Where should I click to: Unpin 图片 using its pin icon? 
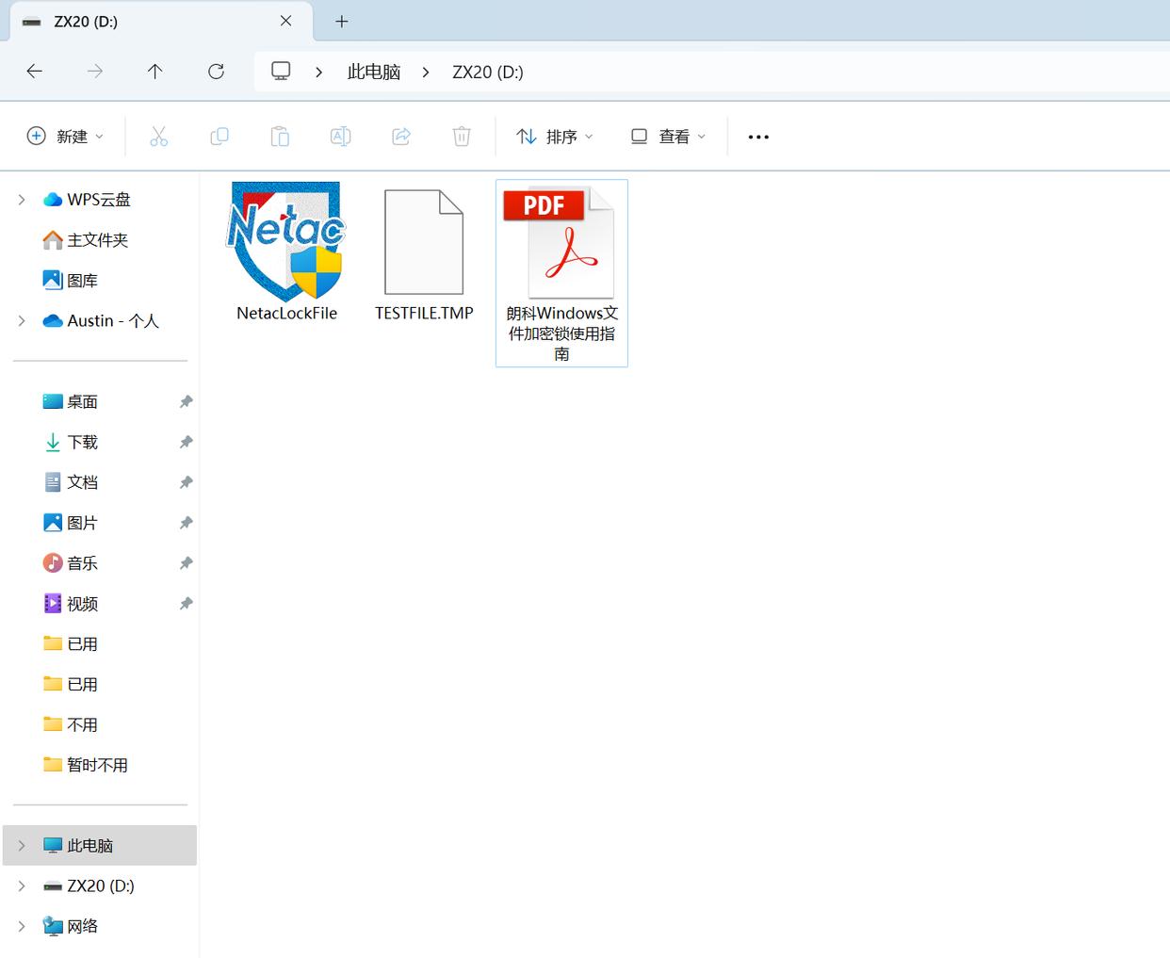[x=186, y=523]
